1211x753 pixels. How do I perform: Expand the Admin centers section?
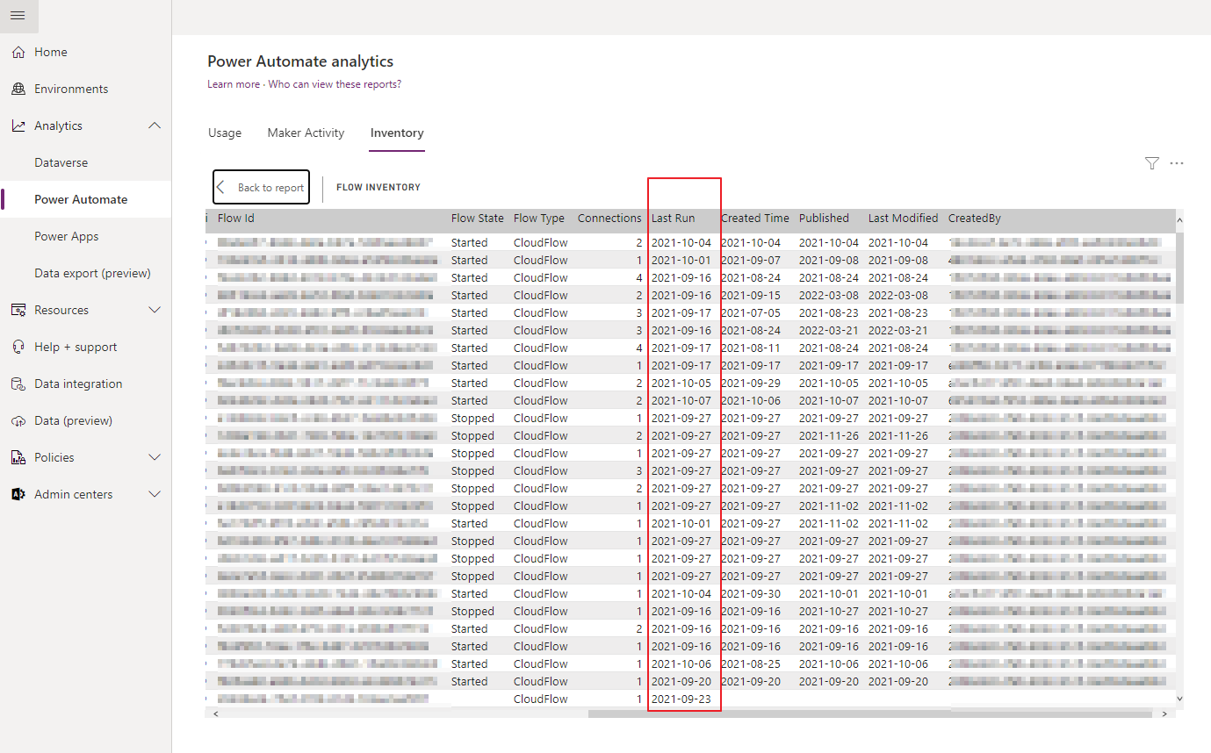pos(155,493)
